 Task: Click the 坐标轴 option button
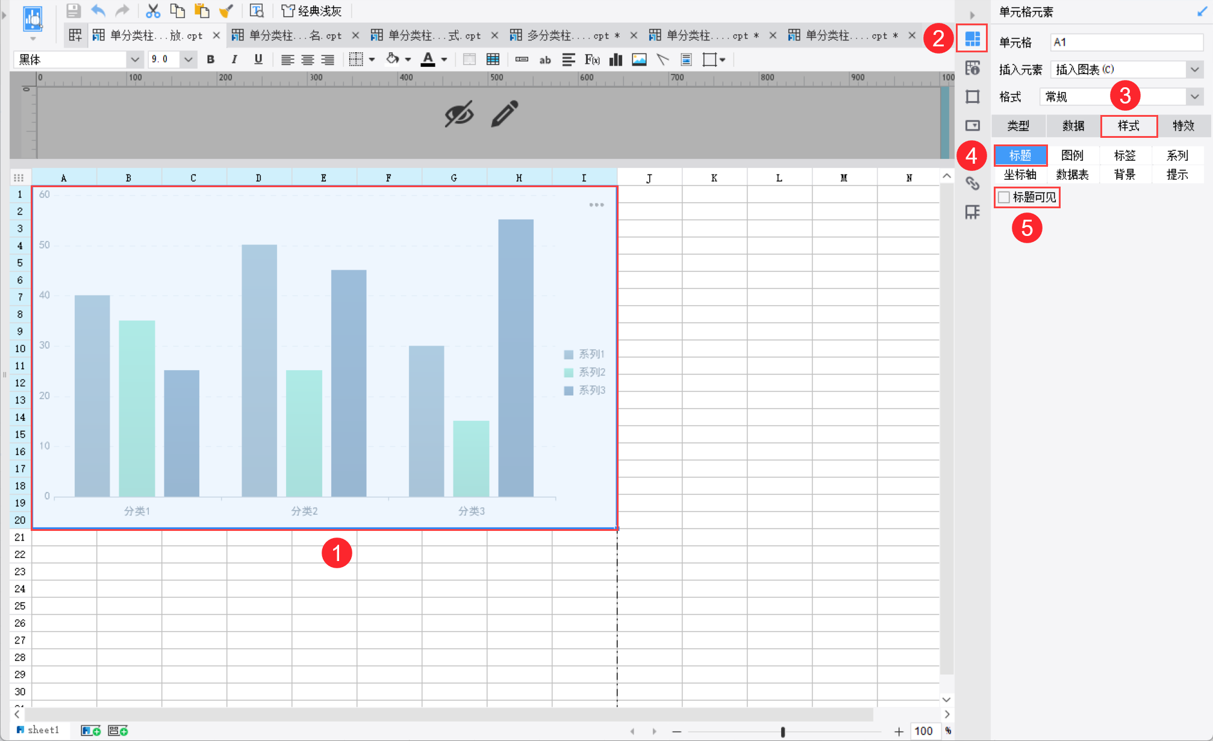coord(1020,175)
